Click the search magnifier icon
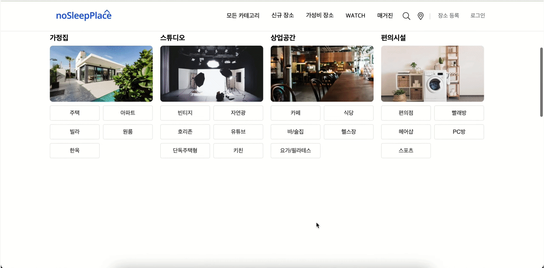 (406, 16)
